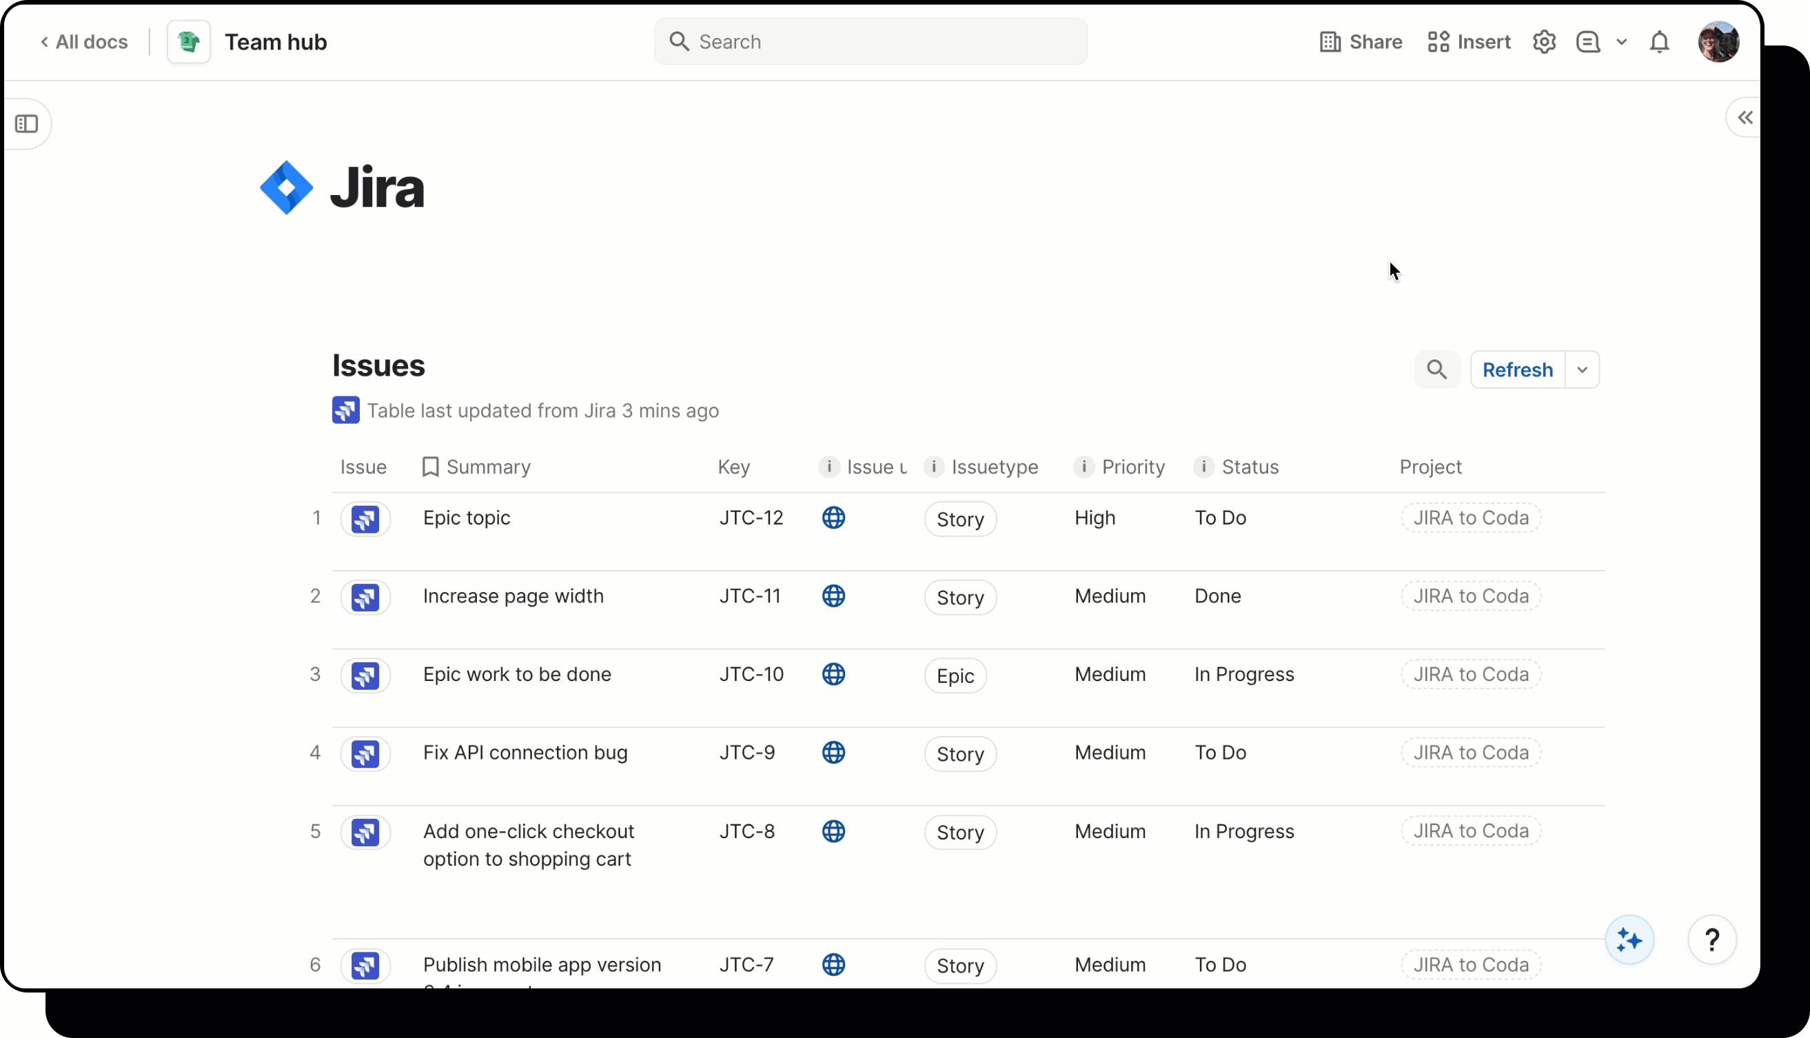This screenshot has height=1038, width=1810.
Task: Click the High priority cell
Action: [x=1095, y=518]
